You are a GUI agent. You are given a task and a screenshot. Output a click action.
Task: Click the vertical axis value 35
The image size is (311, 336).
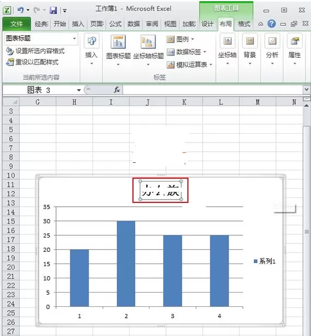click(47, 207)
